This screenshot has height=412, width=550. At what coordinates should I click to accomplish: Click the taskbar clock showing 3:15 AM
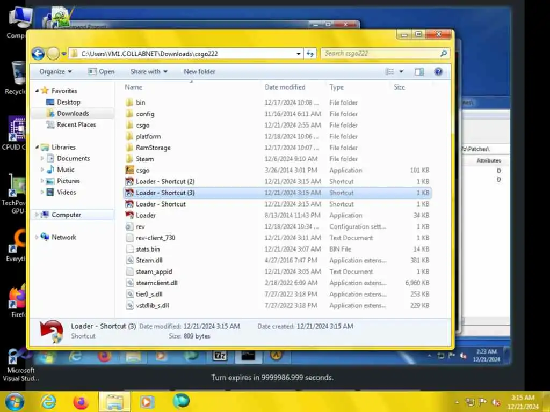[x=523, y=402]
